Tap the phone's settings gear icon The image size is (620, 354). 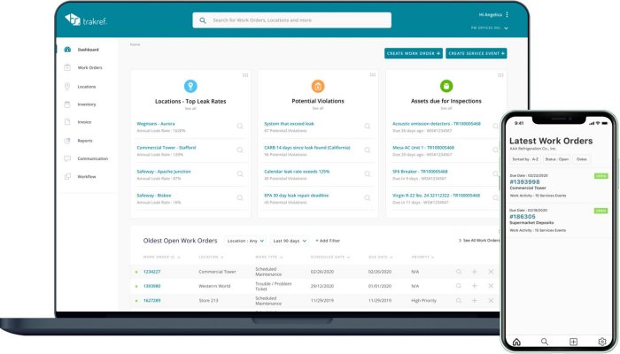(x=602, y=341)
